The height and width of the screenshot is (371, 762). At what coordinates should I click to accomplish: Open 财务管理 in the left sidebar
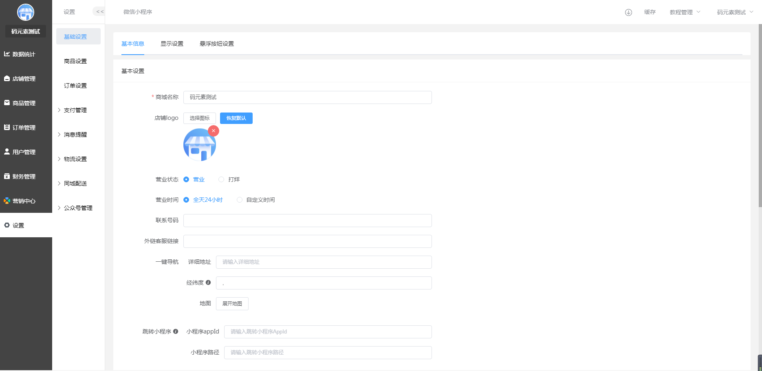26,176
